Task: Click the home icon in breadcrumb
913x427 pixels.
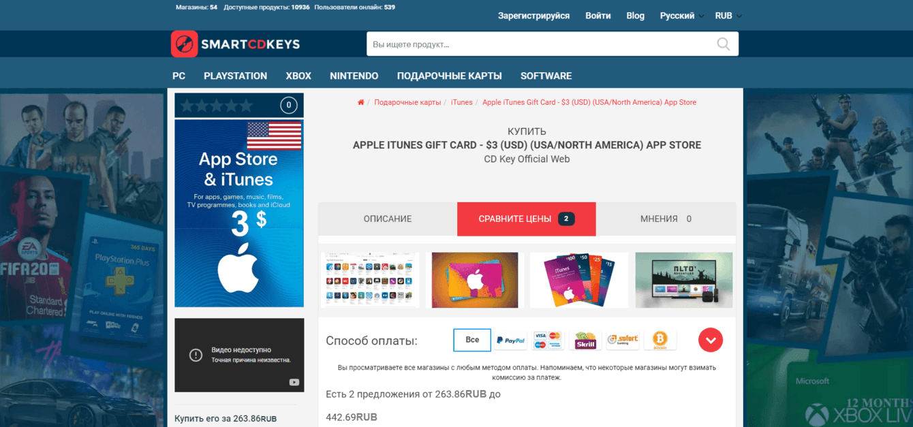Action: tap(361, 102)
